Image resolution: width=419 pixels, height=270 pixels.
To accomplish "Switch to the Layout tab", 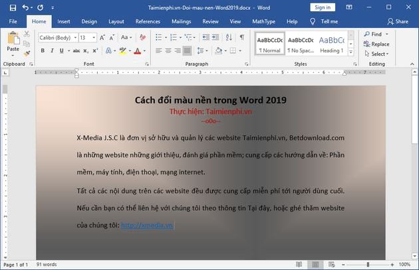I will point(116,21).
